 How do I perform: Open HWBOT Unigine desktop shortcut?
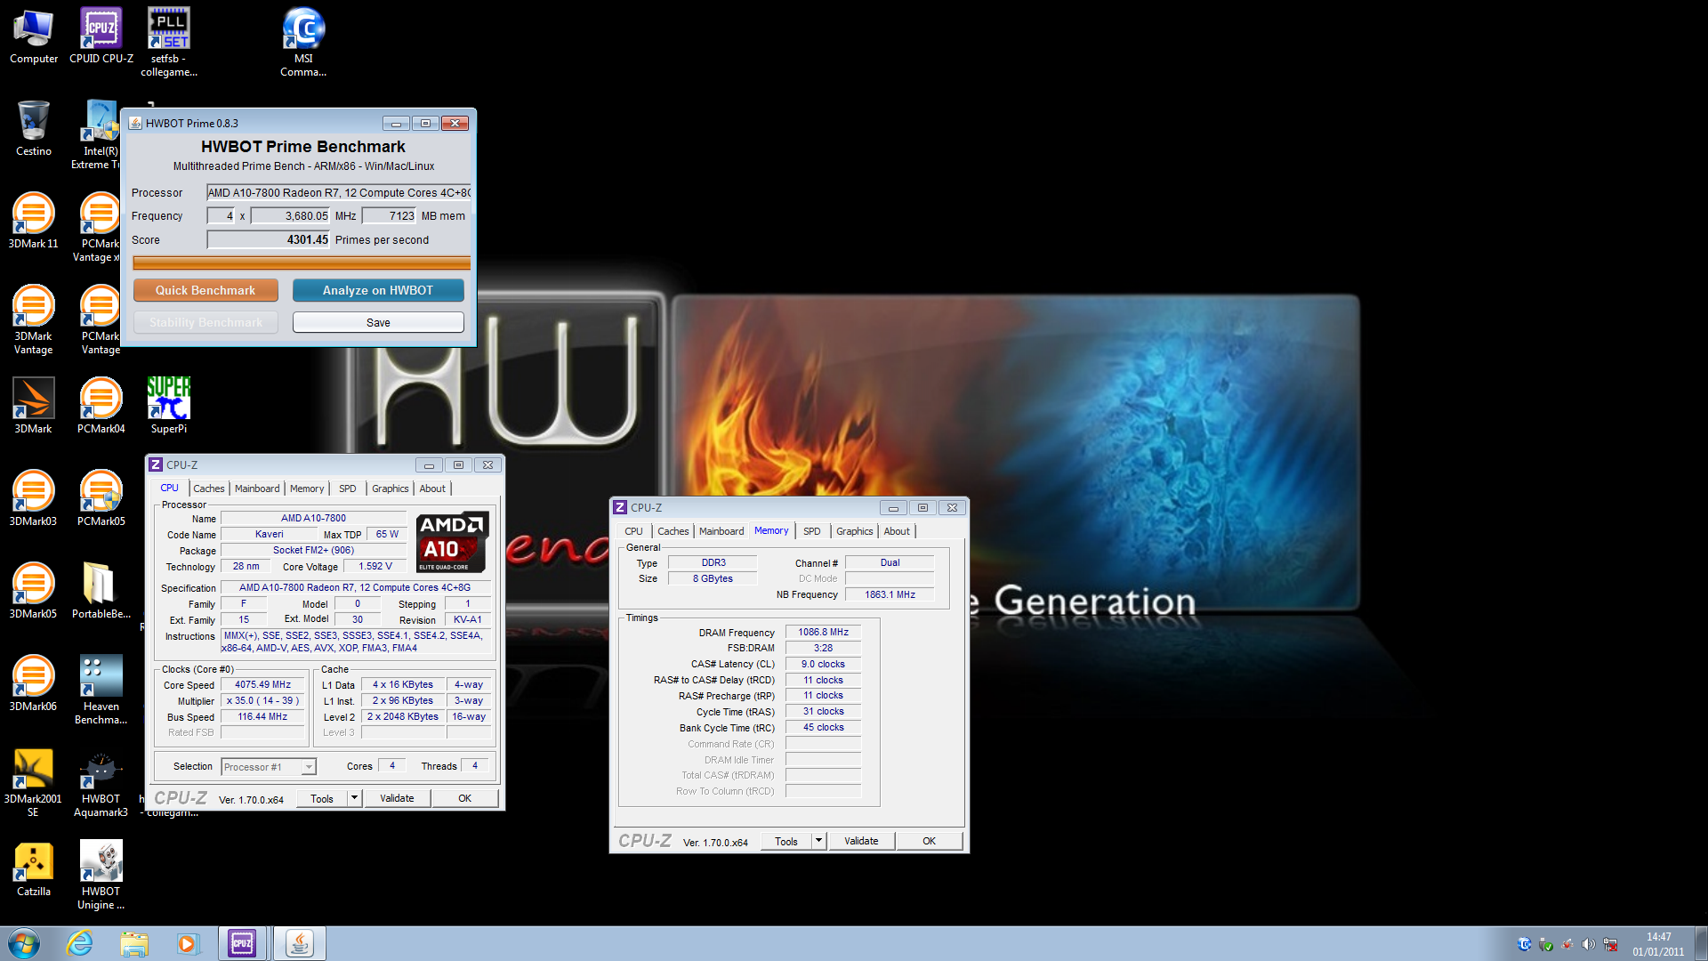101,876
